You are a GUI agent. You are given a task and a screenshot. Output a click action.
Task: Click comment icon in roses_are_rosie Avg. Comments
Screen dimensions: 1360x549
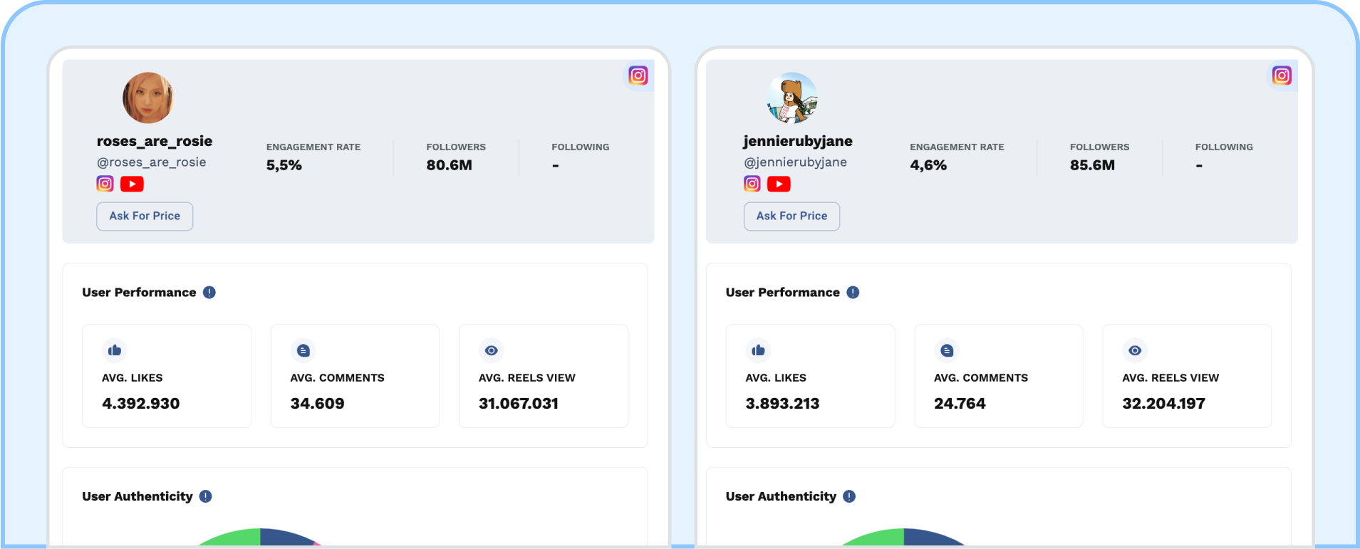(x=303, y=350)
